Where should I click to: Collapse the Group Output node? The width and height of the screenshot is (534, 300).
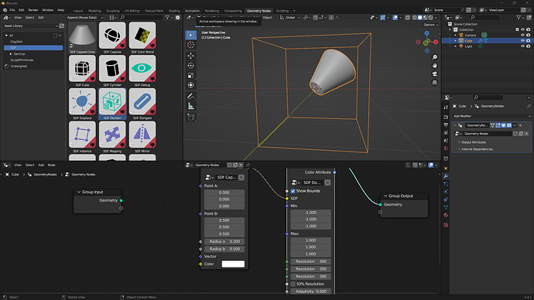pyautogui.click(x=386, y=196)
